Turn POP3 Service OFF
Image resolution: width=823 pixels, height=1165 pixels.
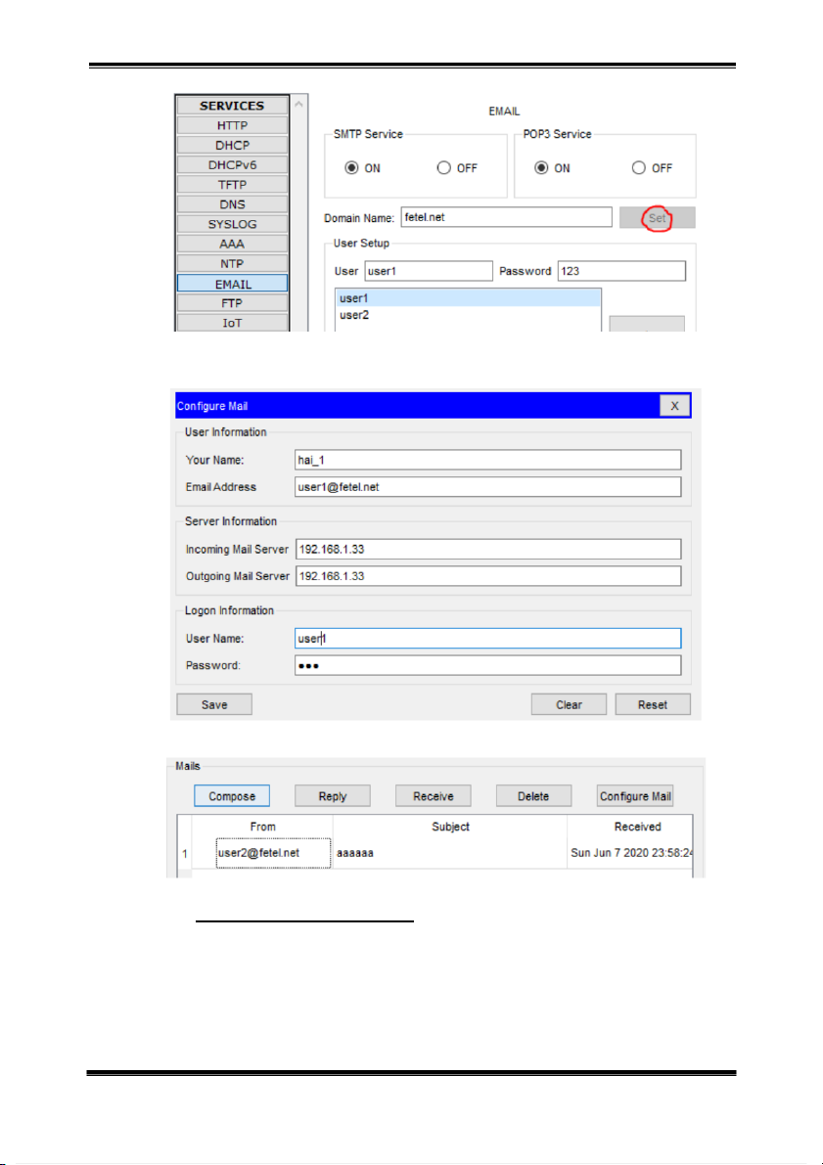[x=639, y=168]
